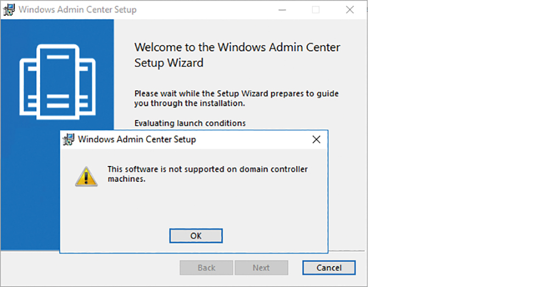Cancel the Windows Admin Center setup
This screenshot has width=549, height=287.
click(x=329, y=268)
